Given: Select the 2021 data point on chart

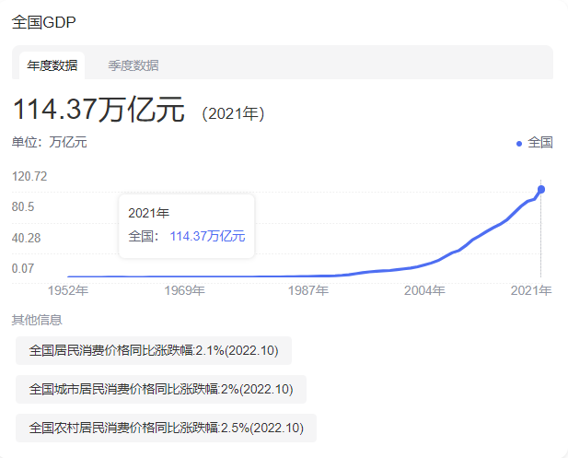Looking at the screenshot, I should [540, 189].
